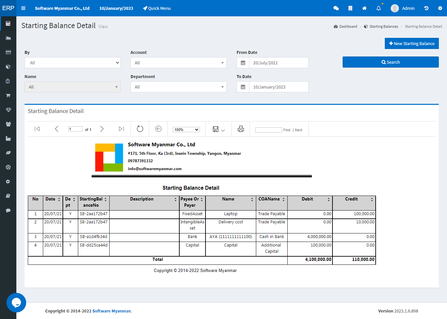
Task: Open the soccer ball sidebar icon
Action: point(8,167)
